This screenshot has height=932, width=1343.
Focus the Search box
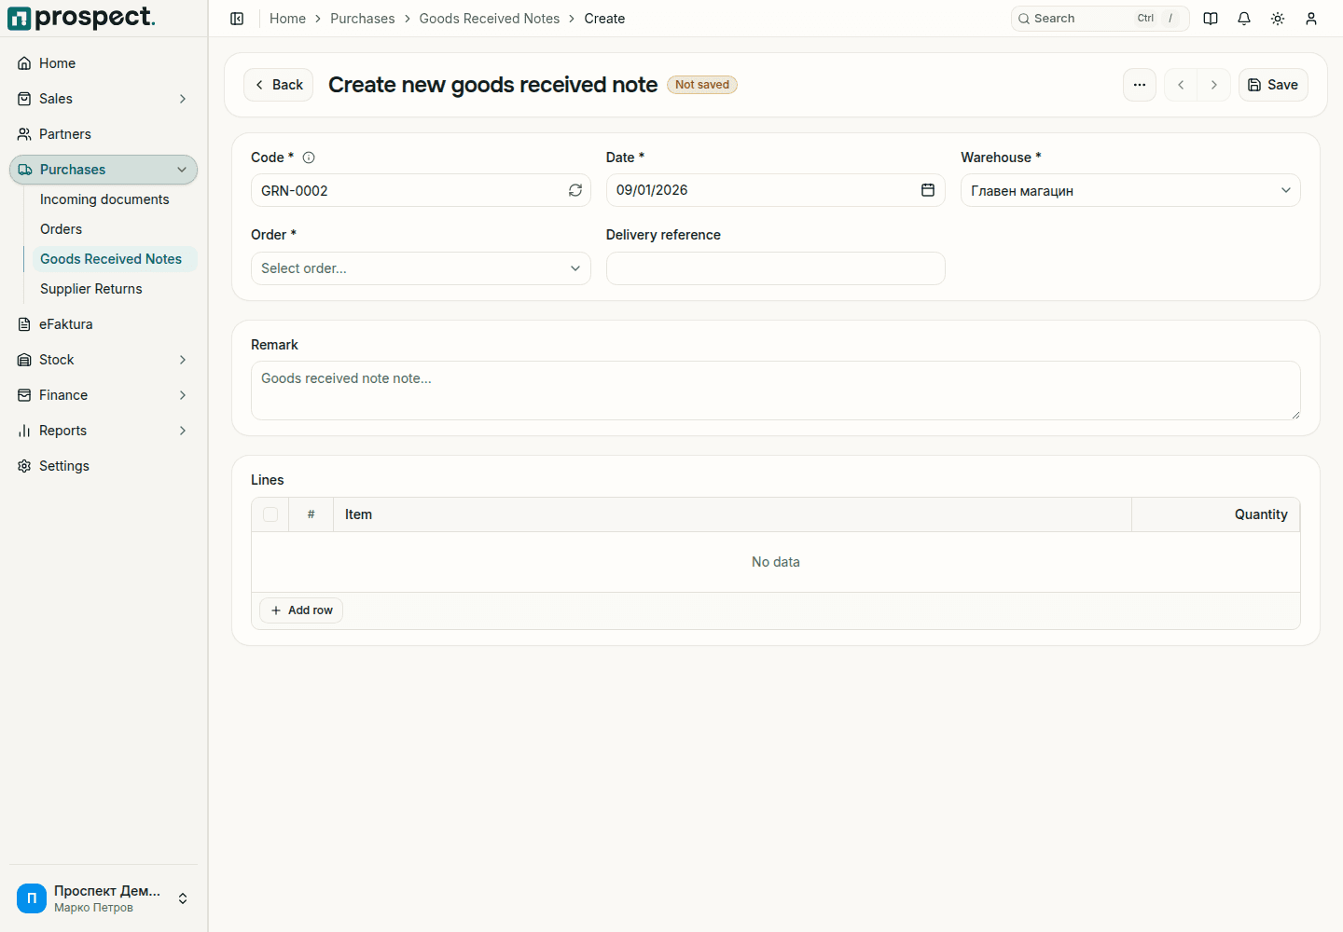1100,19
